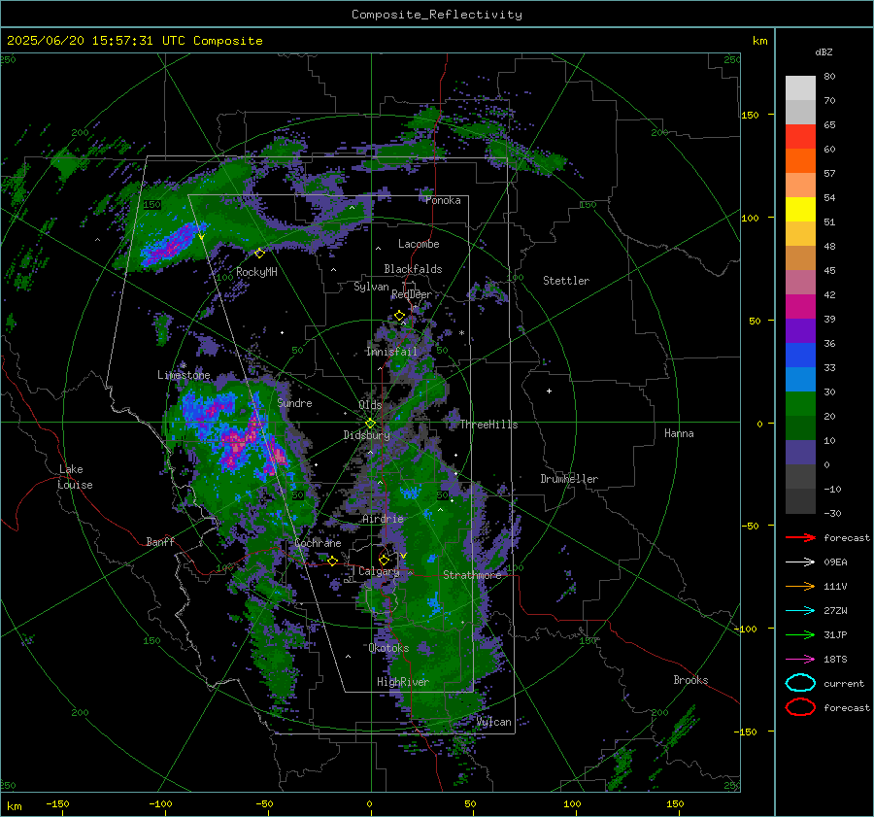Viewport: 874px width, 817px height.
Task: Click the 80 dBZ legend value
Action: 829,77
